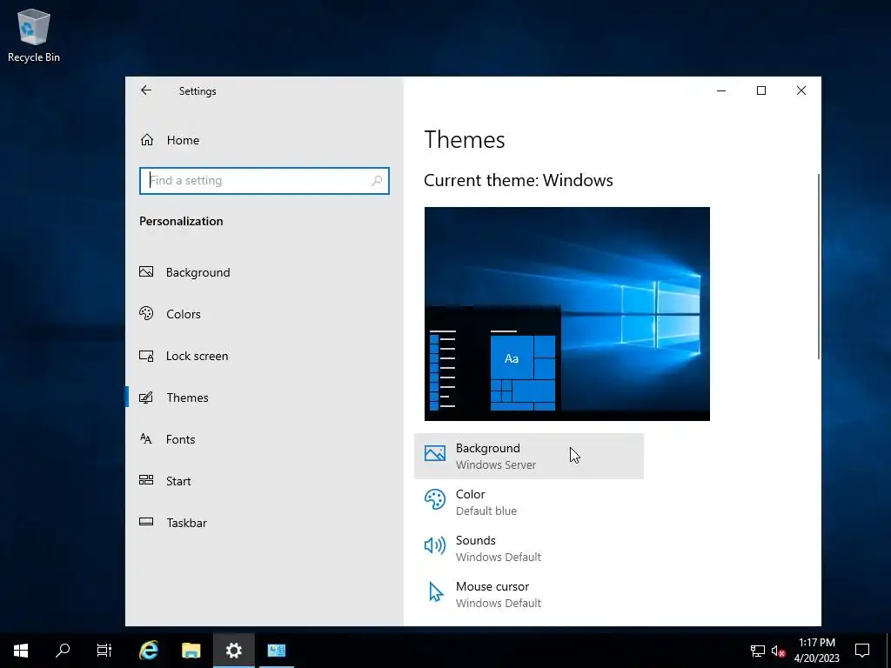Open File Explorer from taskbar
891x668 pixels.
[x=191, y=650]
